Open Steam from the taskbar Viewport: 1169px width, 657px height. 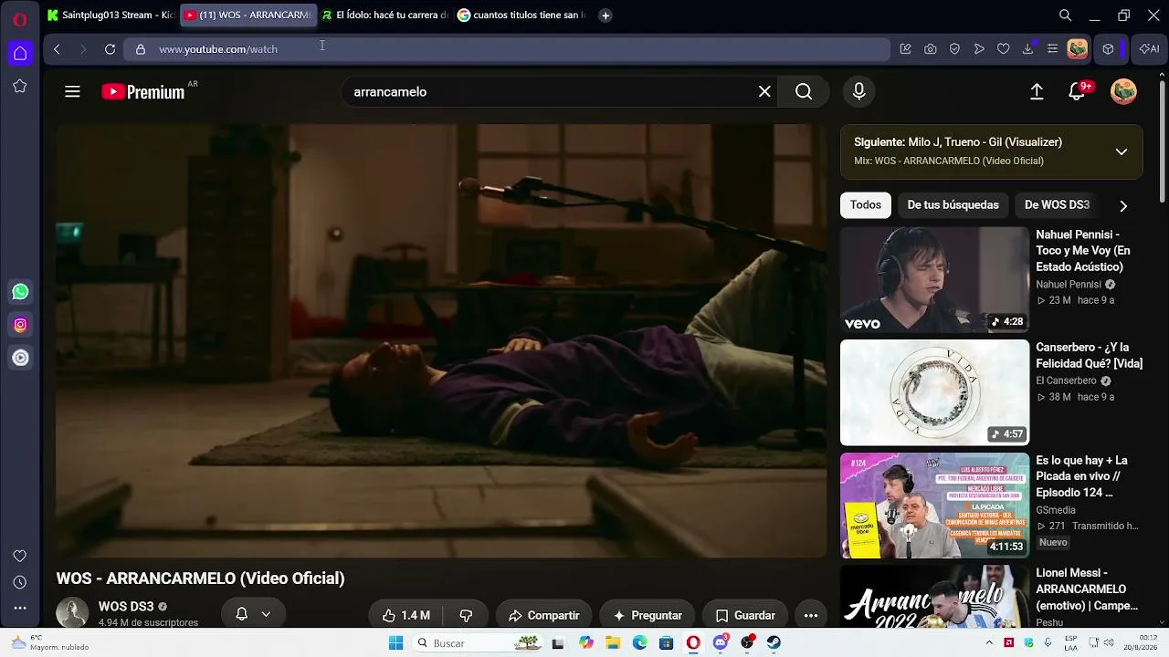(x=774, y=643)
